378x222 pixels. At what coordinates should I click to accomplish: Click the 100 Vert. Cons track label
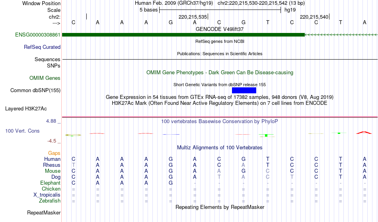pos(22,131)
